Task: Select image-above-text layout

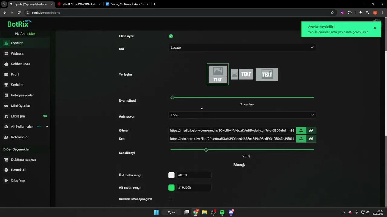Action: click(218, 74)
